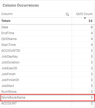This screenshot has height=108, width=95.
Task: Select the Date row
Action: tap(47, 27)
